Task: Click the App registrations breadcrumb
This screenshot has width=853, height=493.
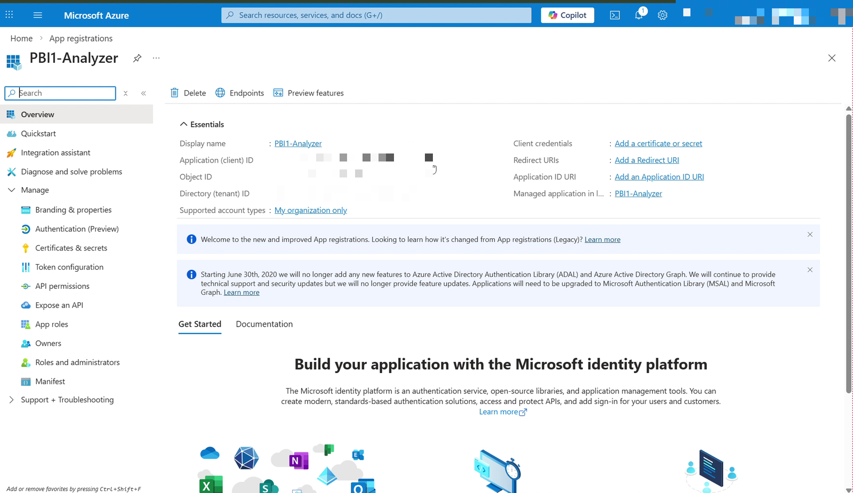Action: tap(81, 38)
